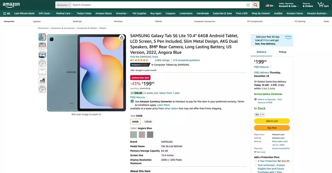Click the search magnifier button
The height and width of the screenshot is (173, 332).
[x=255, y=5]
